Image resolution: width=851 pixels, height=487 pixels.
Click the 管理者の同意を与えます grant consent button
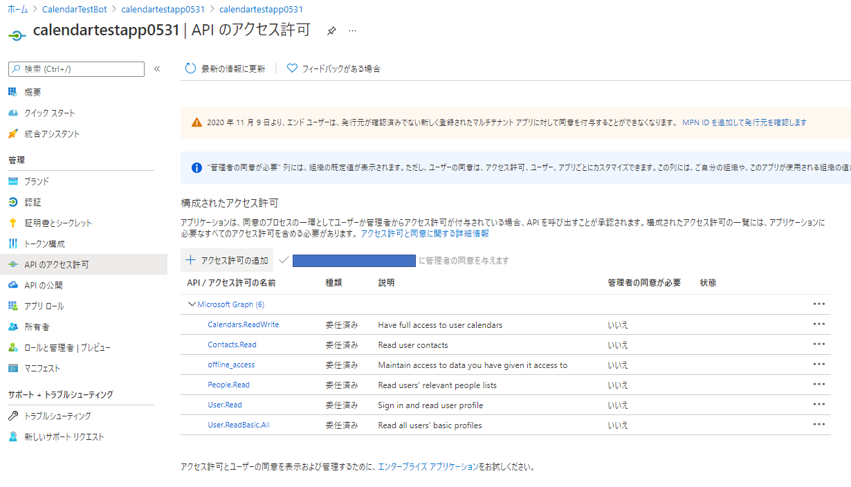click(394, 260)
